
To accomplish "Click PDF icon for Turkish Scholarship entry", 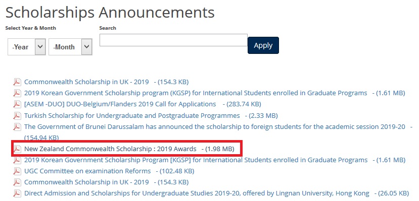I will [x=17, y=116].
